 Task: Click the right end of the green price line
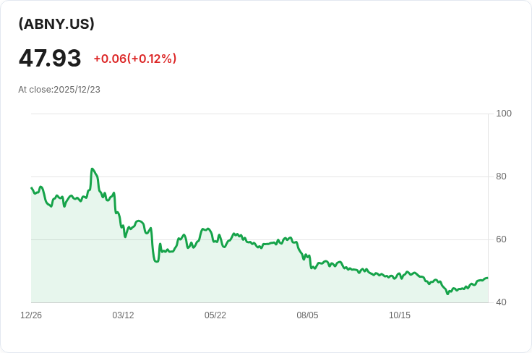click(x=488, y=278)
